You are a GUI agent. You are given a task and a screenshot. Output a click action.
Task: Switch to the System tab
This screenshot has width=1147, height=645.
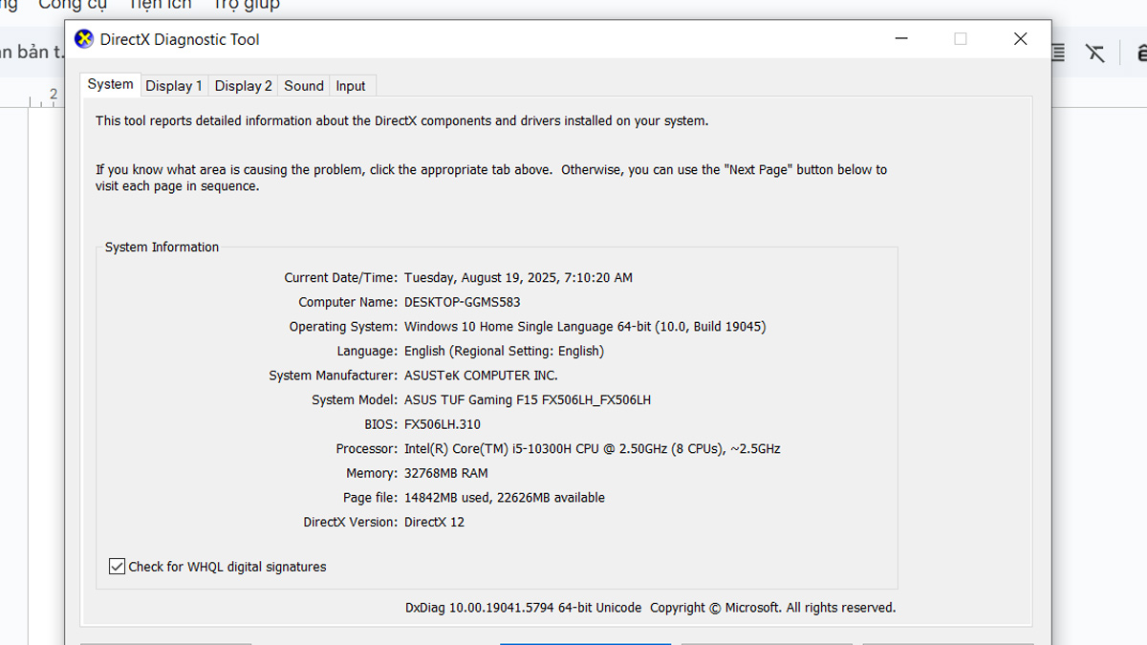[x=110, y=84]
